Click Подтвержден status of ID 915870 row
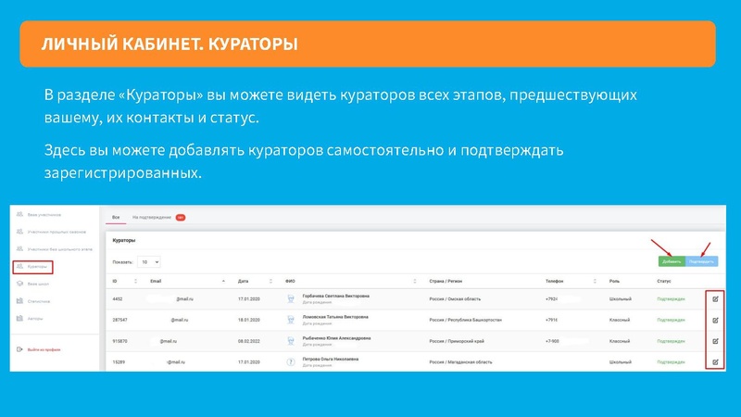This screenshot has width=741, height=417. (671, 341)
